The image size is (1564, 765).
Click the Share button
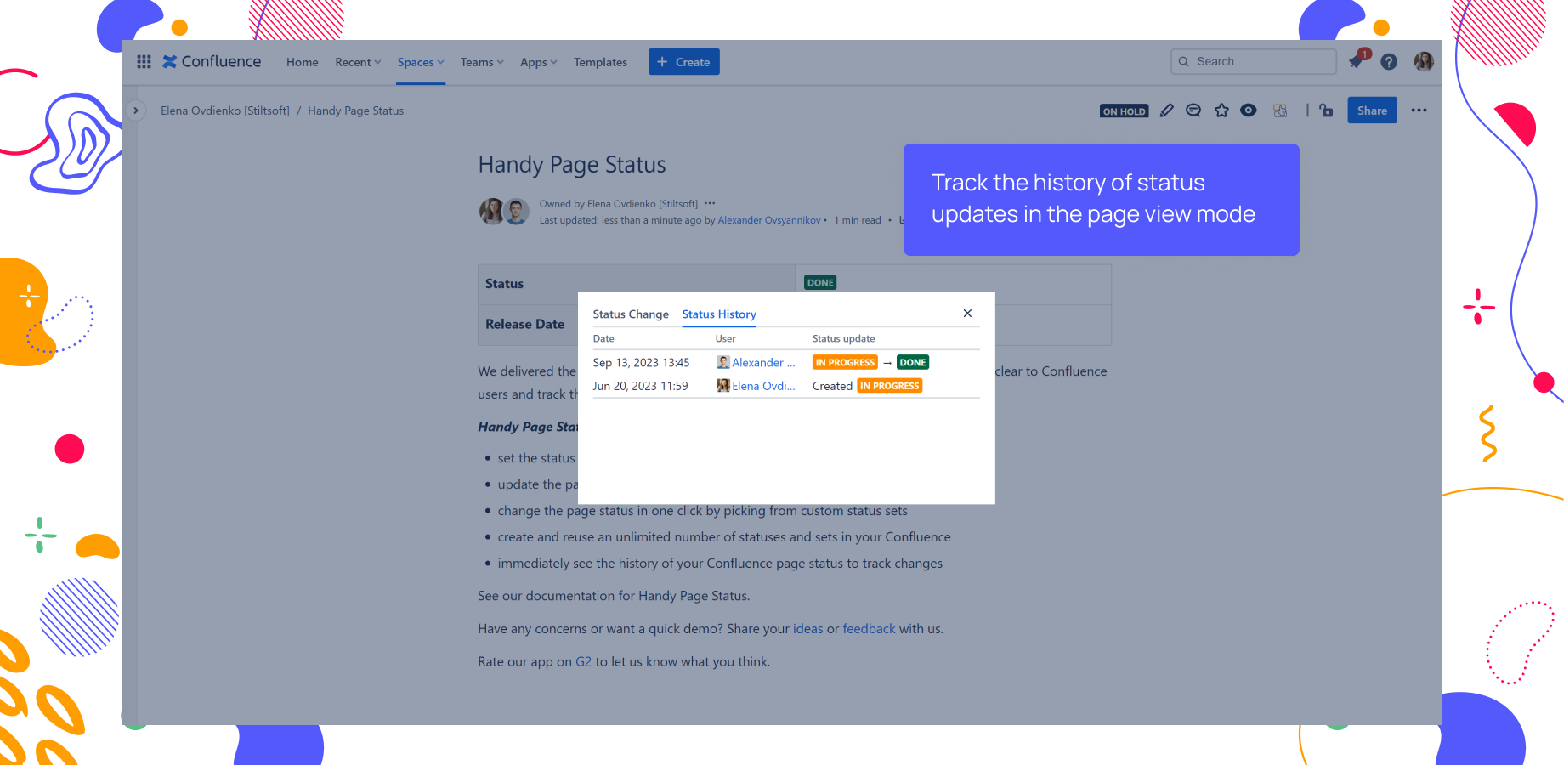click(1372, 110)
